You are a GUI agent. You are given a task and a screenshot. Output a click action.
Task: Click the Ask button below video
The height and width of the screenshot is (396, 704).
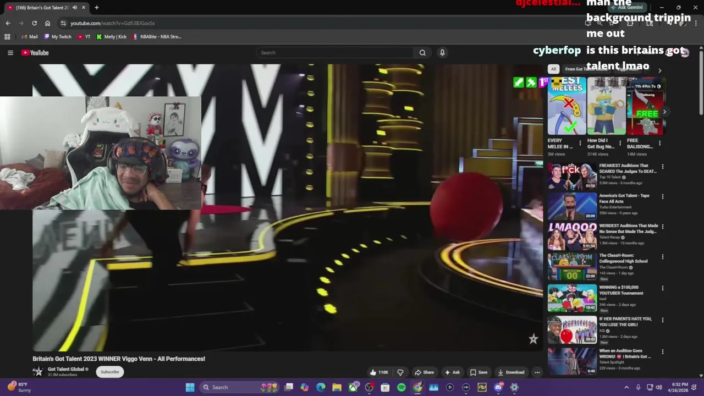click(452, 372)
